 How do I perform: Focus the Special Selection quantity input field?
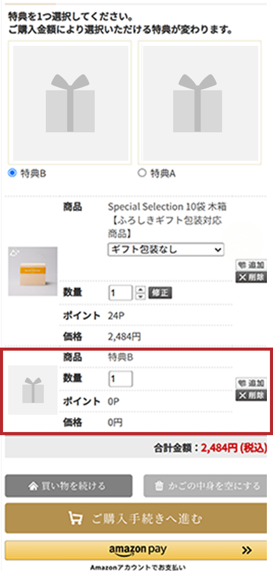[121, 293]
